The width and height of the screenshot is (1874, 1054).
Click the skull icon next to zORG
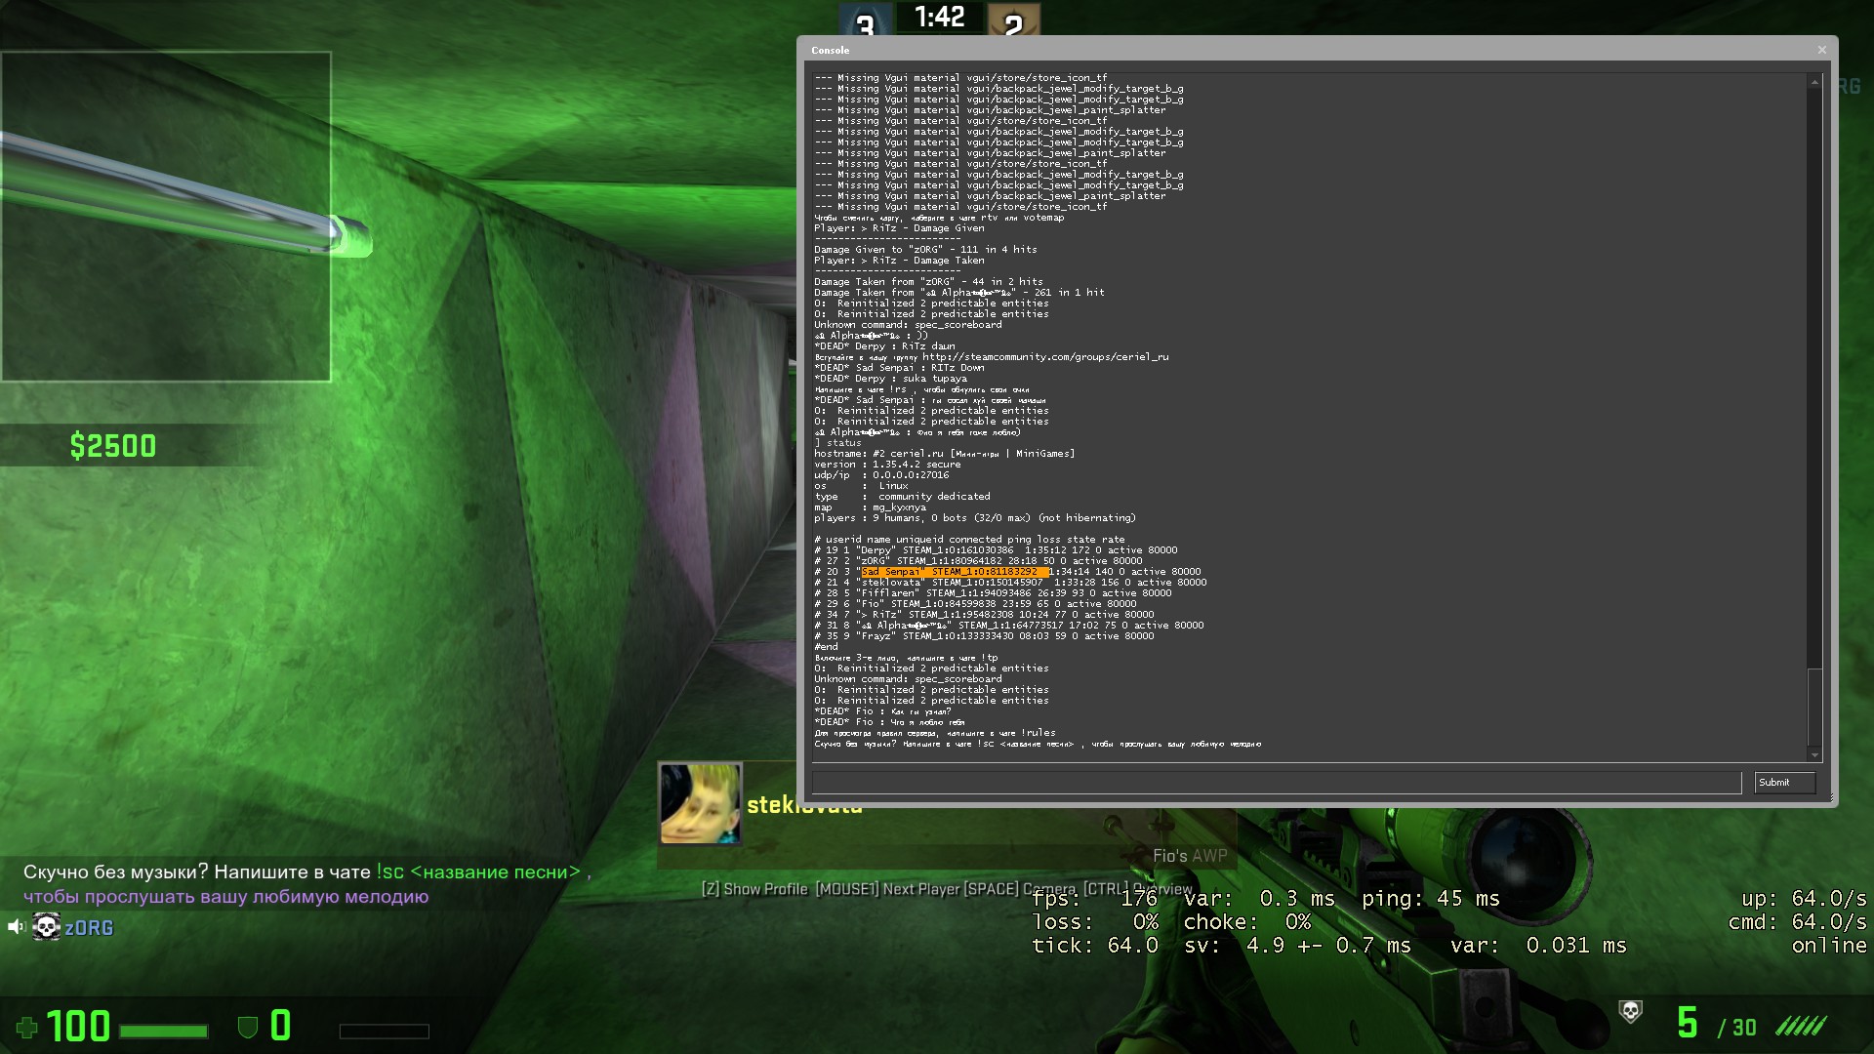(46, 927)
